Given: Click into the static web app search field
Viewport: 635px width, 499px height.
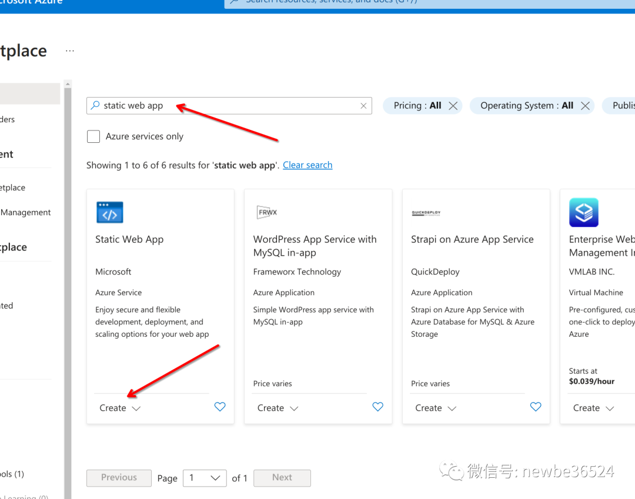Looking at the screenshot, I should click(x=229, y=106).
